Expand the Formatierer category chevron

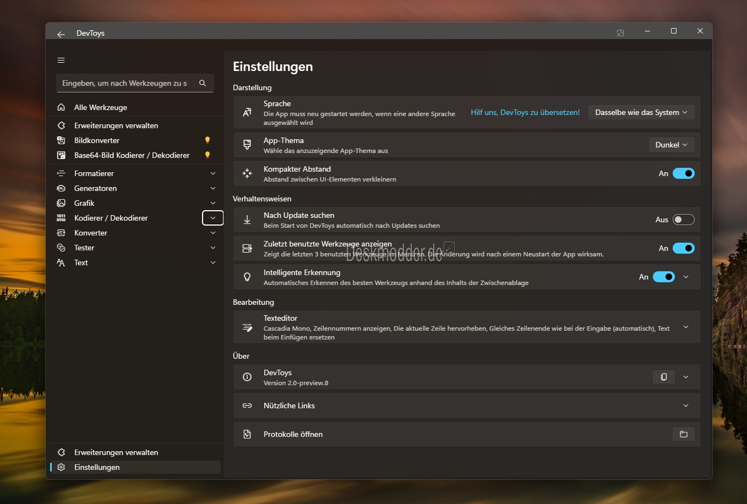point(213,173)
